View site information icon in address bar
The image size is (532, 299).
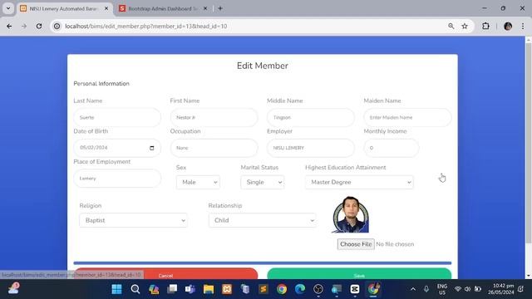point(57,26)
